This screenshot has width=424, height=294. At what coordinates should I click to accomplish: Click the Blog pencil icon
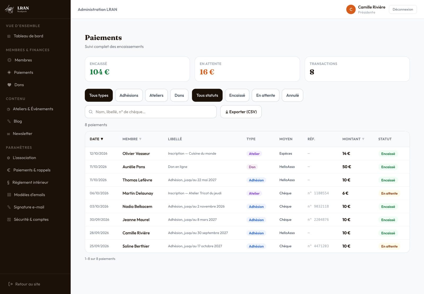[x=9, y=121]
